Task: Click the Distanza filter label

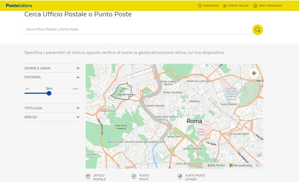Action: [32, 77]
